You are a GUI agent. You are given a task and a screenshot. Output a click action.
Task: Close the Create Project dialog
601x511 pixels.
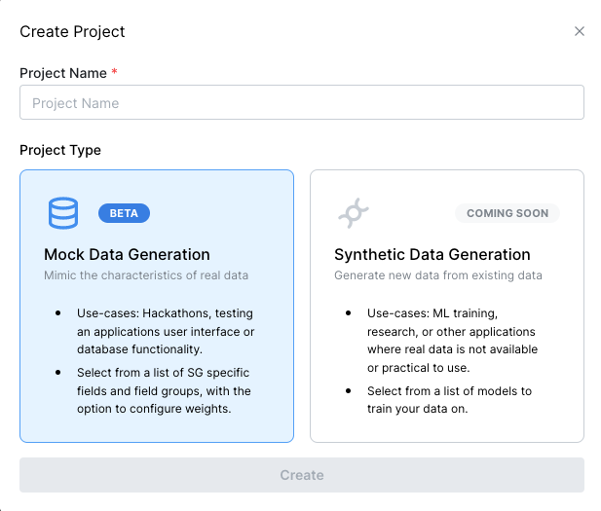coord(580,31)
